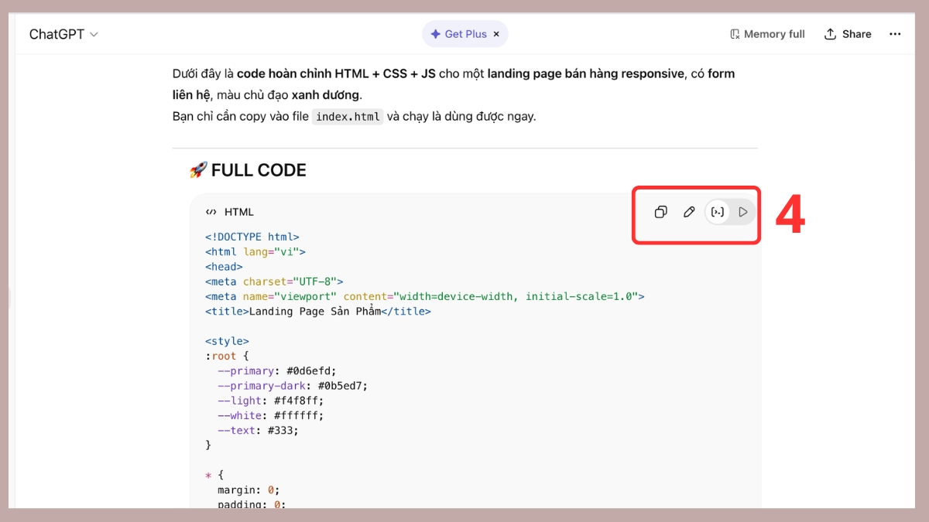This screenshot has height=522, width=929.
Task: Click the HTML code label icon
Action: (x=211, y=212)
